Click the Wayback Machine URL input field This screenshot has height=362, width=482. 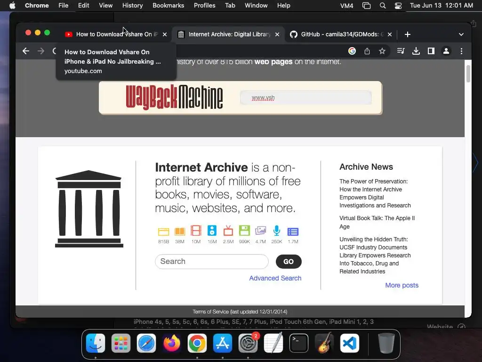306,98
